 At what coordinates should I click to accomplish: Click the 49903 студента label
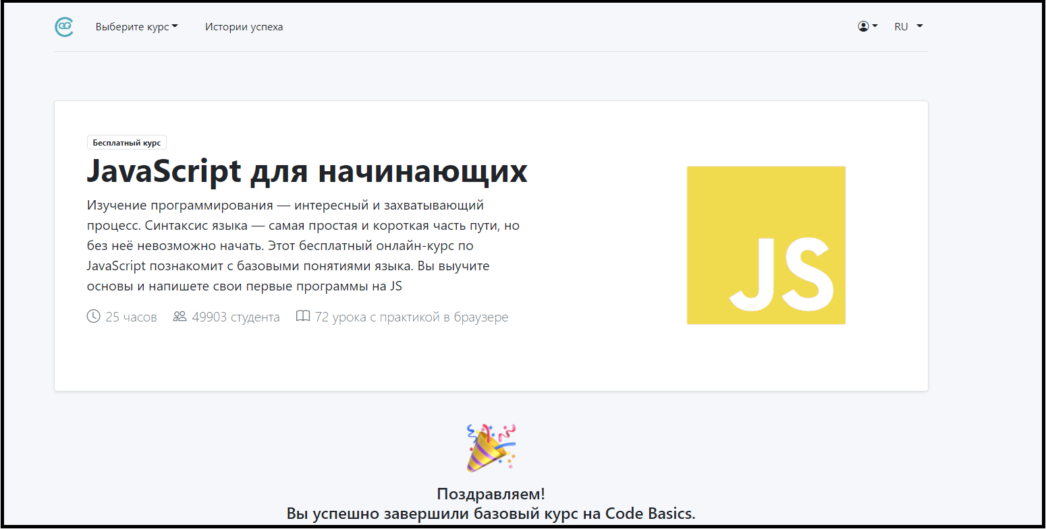(236, 317)
